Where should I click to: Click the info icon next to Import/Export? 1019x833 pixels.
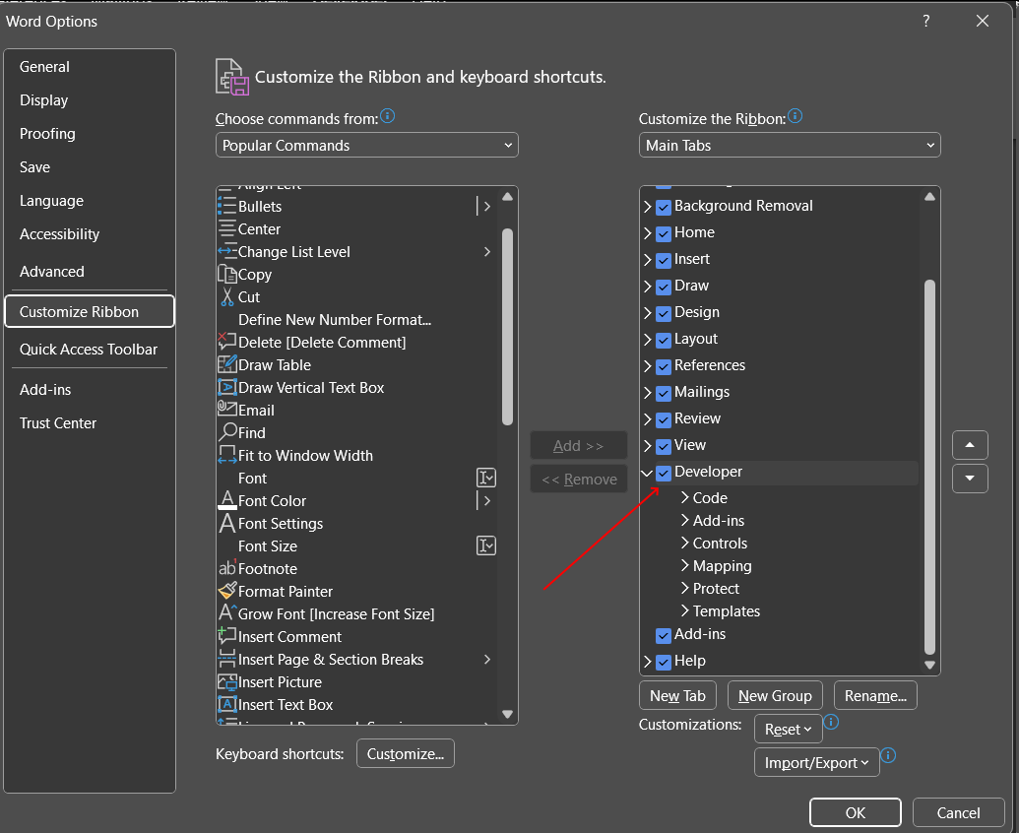pyautogui.click(x=888, y=755)
